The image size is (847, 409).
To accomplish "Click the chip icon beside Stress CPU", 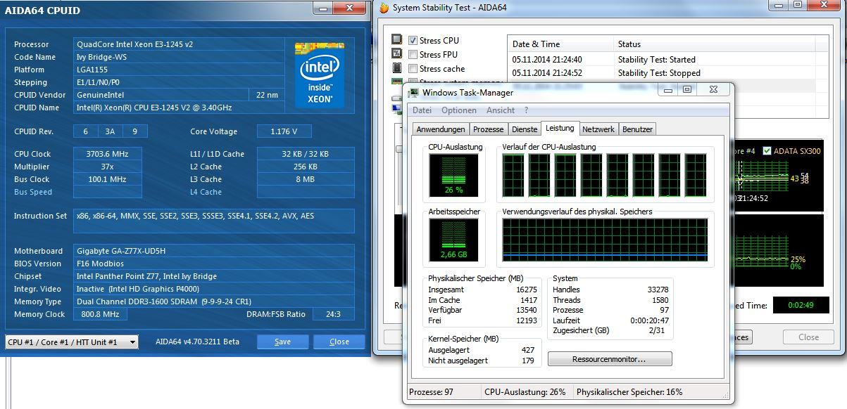I will coord(397,40).
